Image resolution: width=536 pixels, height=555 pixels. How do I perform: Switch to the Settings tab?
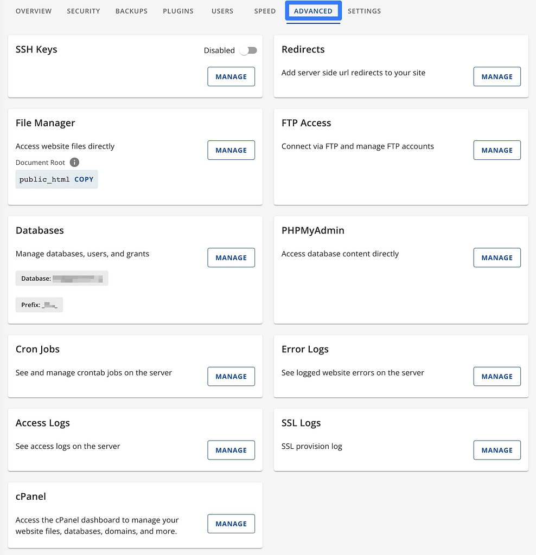364,11
